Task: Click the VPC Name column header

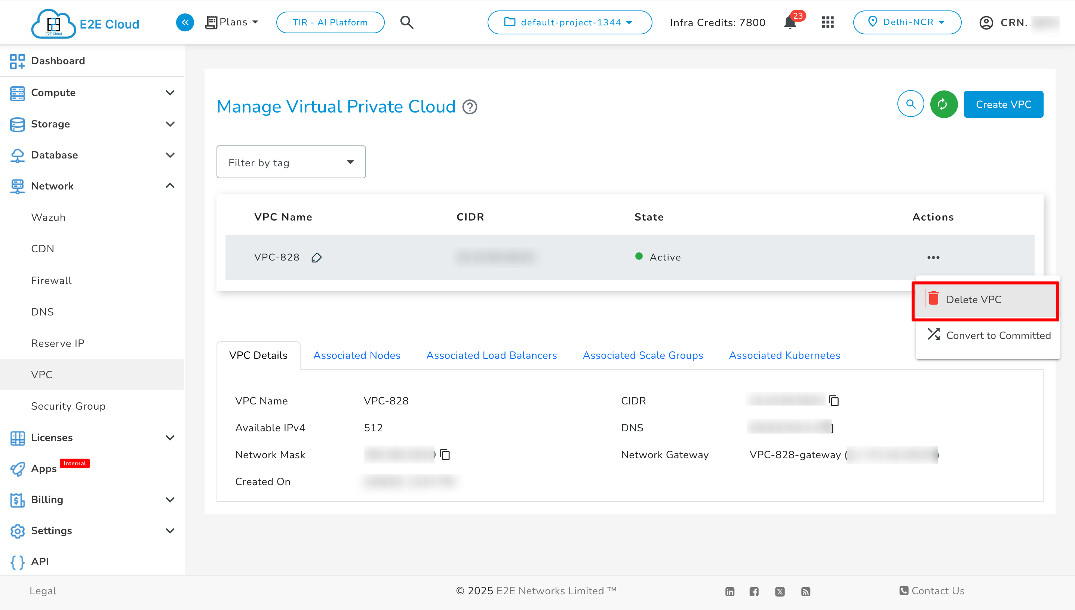Action: (x=283, y=217)
